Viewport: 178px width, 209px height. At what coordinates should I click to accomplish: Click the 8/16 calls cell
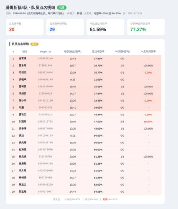[73, 136]
